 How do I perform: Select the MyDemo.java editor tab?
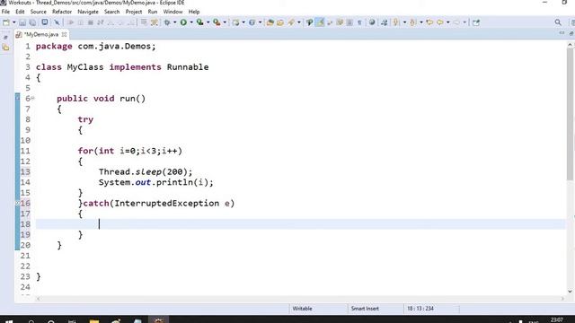pyautogui.click(x=41, y=34)
